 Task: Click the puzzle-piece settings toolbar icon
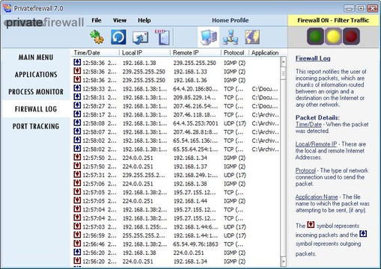[x=97, y=37]
